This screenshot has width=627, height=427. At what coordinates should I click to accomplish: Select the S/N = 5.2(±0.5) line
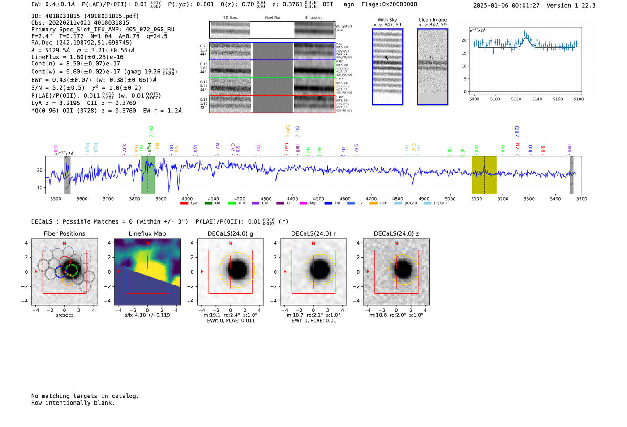tap(86, 88)
